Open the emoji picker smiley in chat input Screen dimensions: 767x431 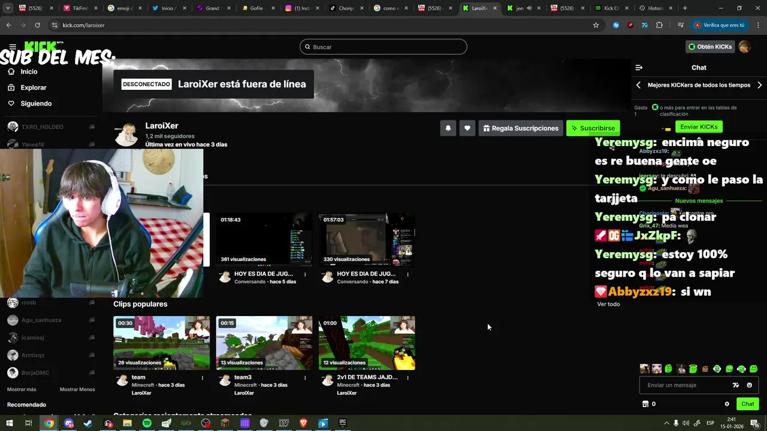(749, 386)
